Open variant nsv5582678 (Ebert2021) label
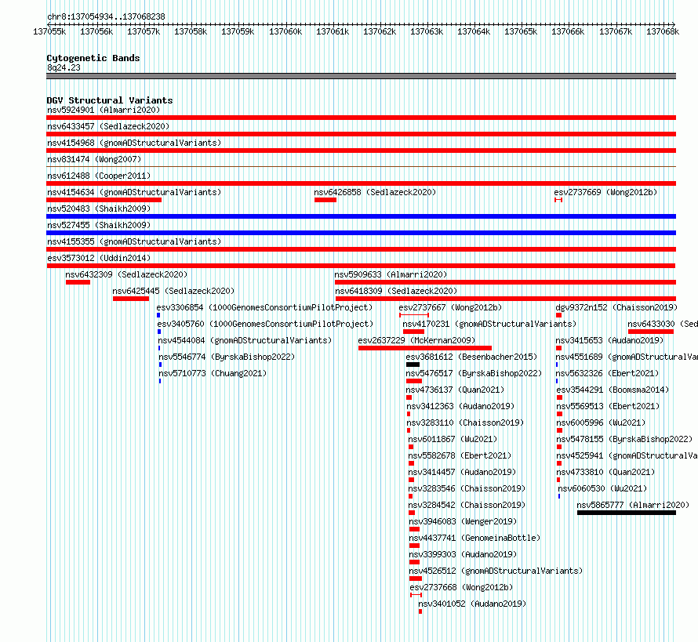Image resolution: width=698 pixels, height=642 pixels. point(460,455)
